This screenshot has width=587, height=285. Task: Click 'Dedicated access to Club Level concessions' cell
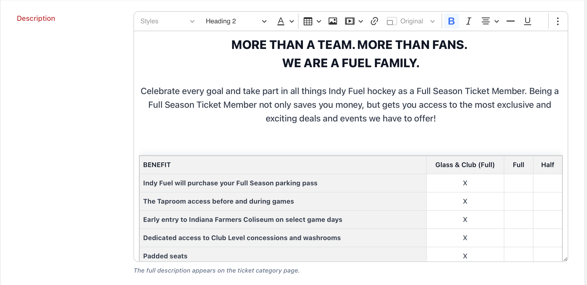click(x=283, y=238)
